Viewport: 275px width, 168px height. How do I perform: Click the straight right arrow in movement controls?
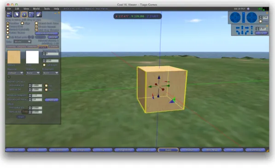point(247,28)
